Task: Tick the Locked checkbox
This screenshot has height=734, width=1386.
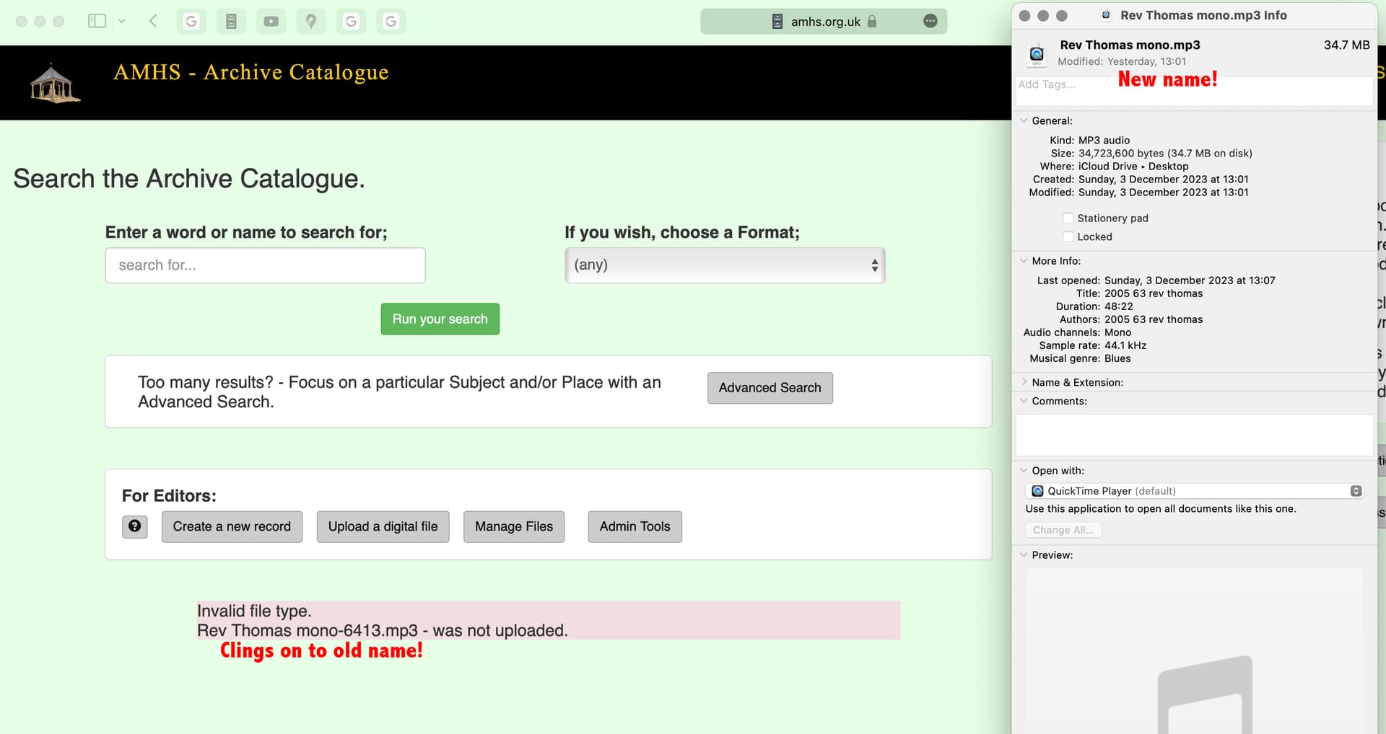Action: [x=1068, y=236]
